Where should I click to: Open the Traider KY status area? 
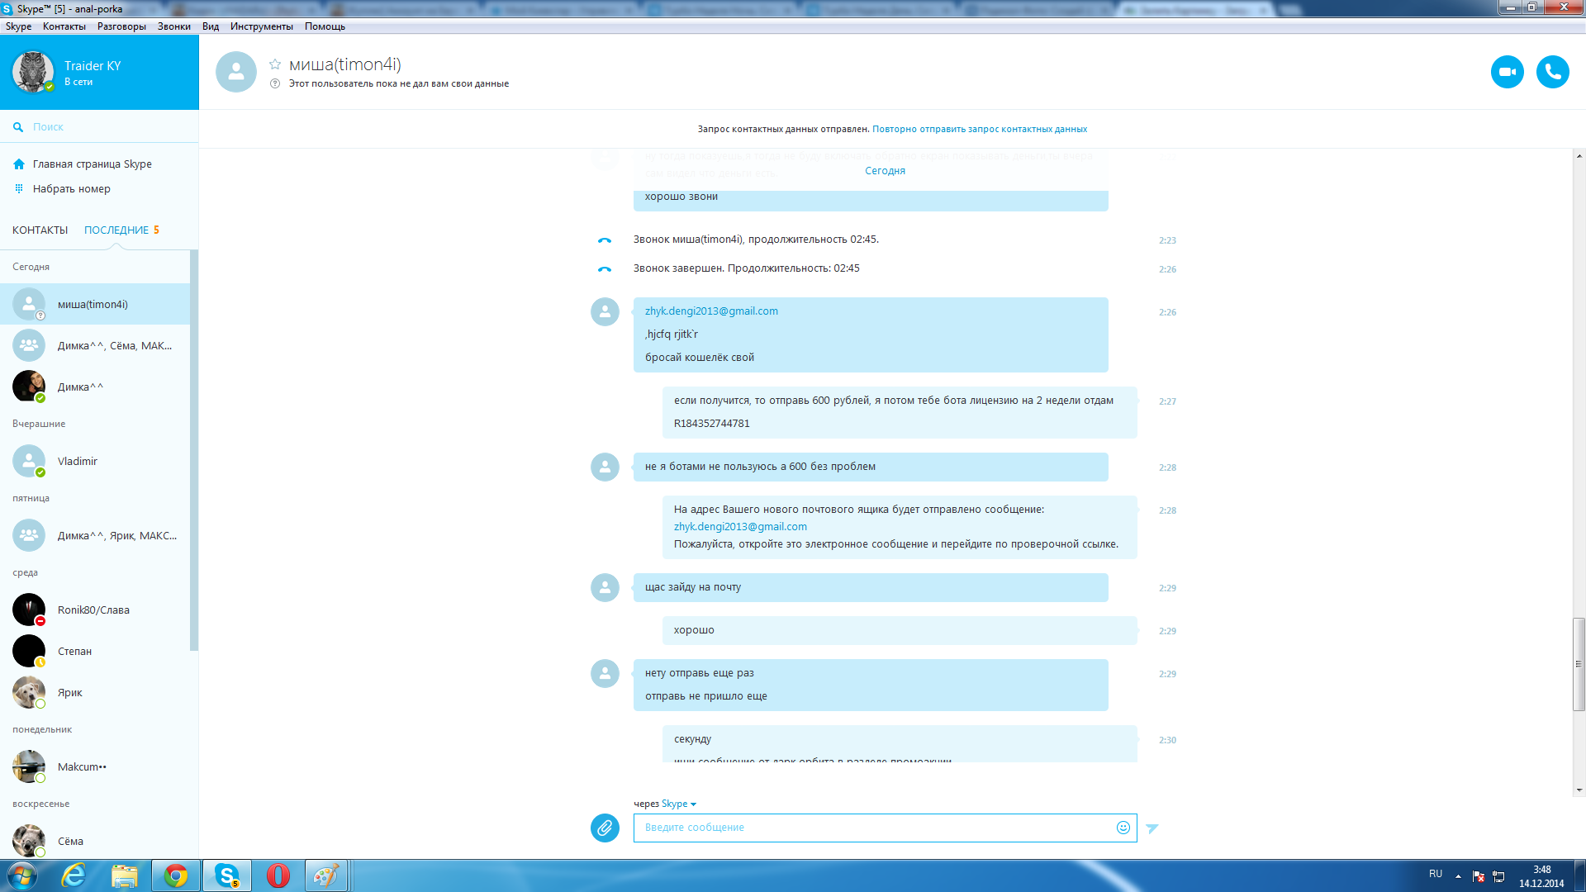click(92, 73)
